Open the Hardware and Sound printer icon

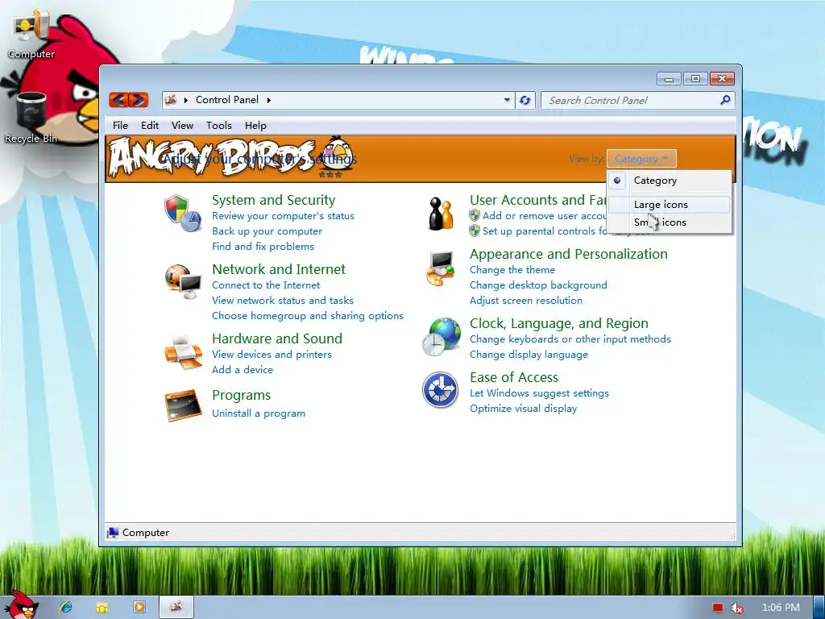tap(183, 351)
